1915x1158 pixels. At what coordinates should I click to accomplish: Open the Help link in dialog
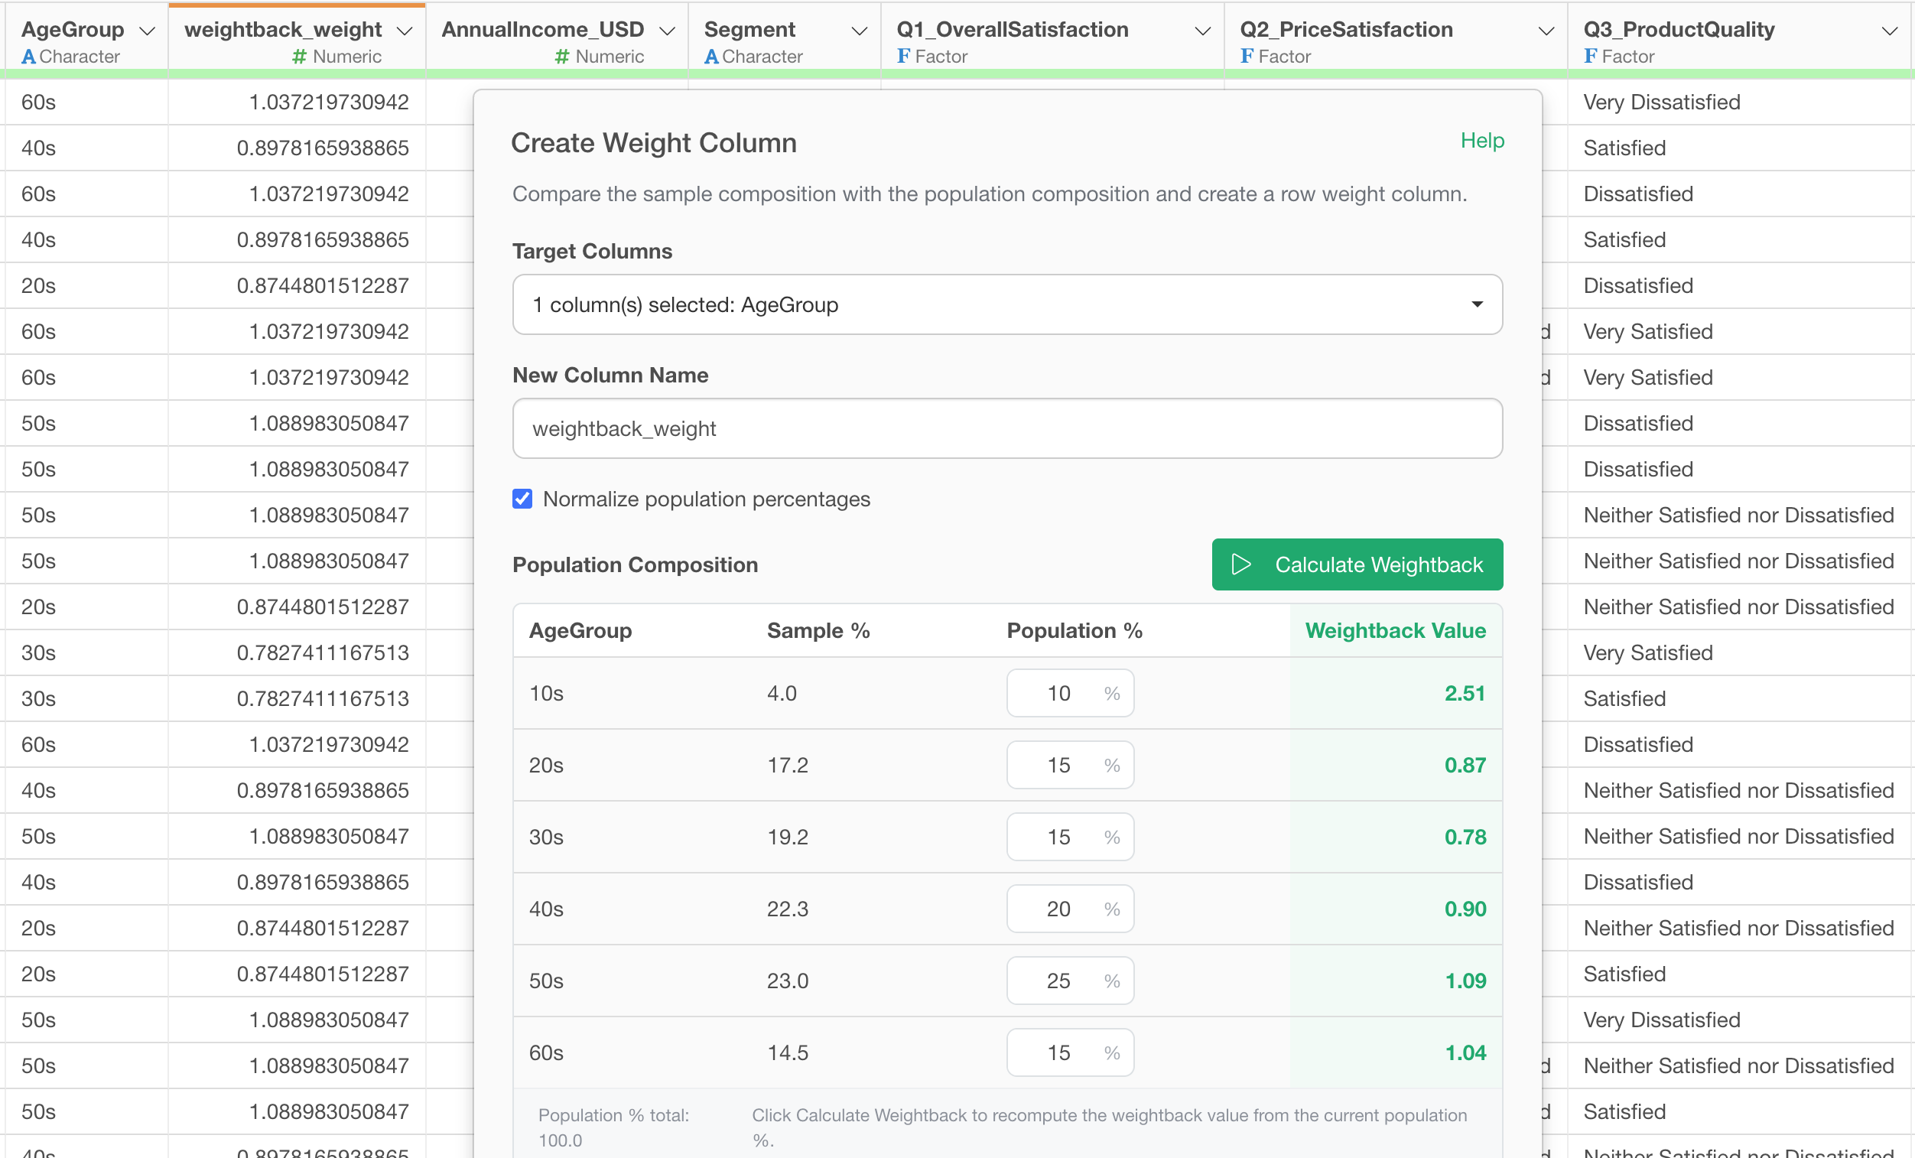(x=1482, y=141)
